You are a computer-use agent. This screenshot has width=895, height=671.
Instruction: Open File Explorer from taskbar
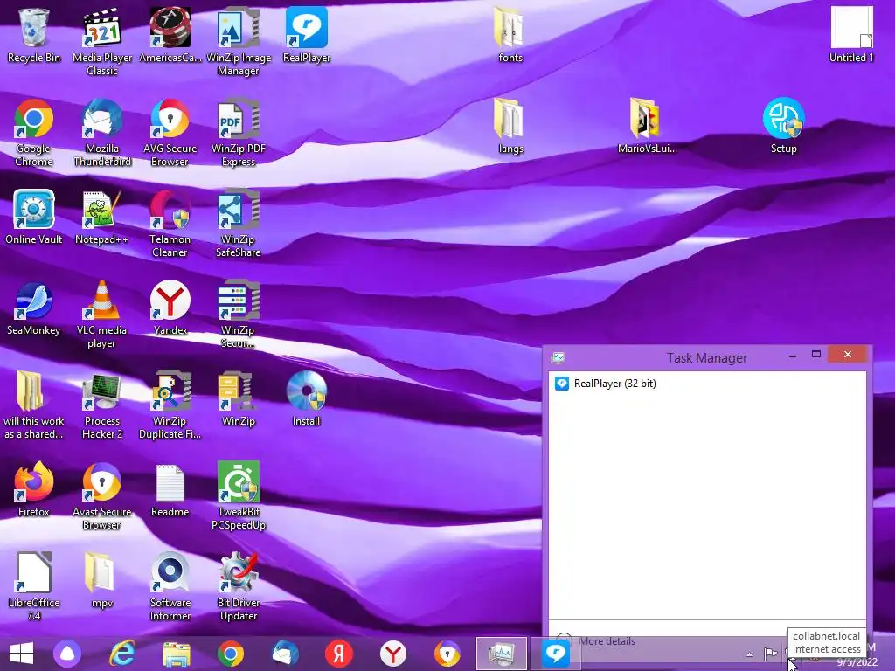click(x=177, y=654)
